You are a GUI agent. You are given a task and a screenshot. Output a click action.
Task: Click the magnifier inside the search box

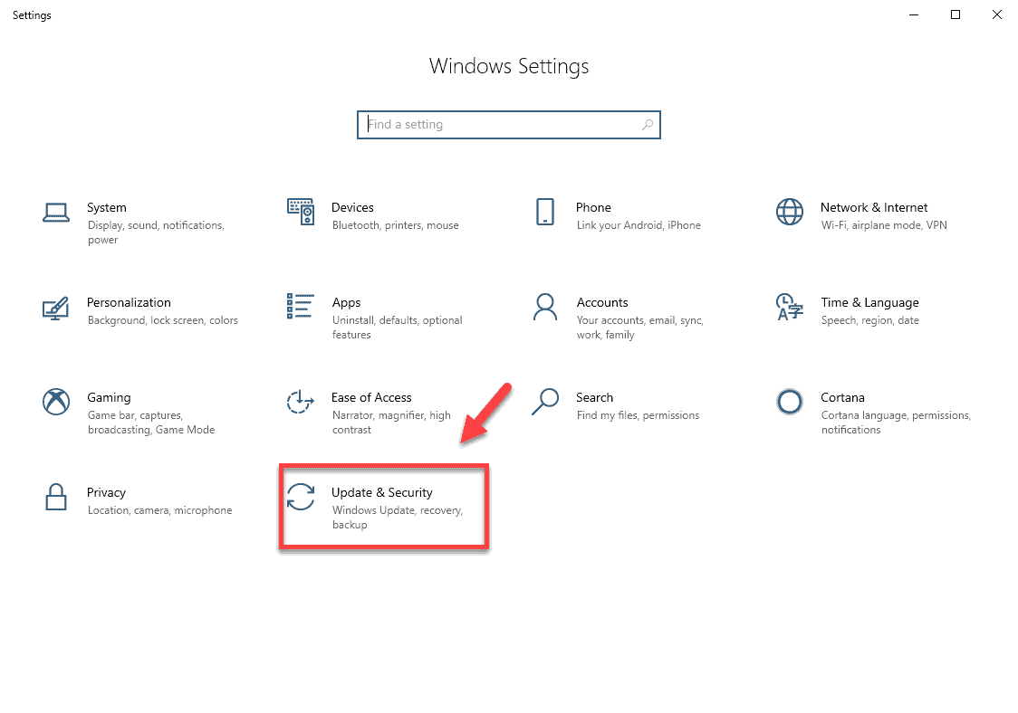tap(648, 125)
